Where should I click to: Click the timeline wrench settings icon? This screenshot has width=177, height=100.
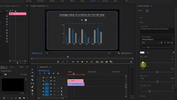tap(58, 73)
